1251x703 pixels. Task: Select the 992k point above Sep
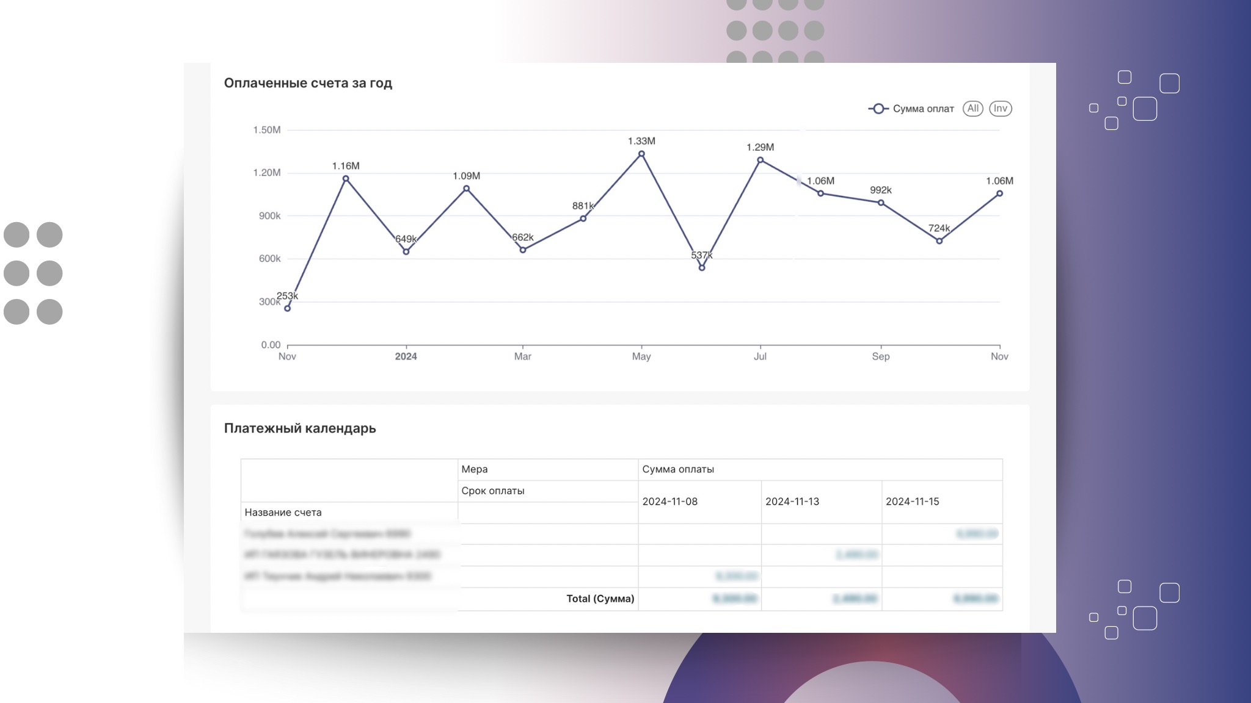click(x=881, y=203)
